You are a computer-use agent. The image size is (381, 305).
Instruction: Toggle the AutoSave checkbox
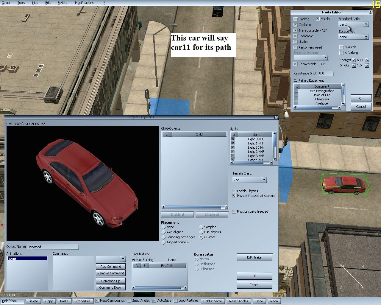pyautogui.click(x=154, y=301)
